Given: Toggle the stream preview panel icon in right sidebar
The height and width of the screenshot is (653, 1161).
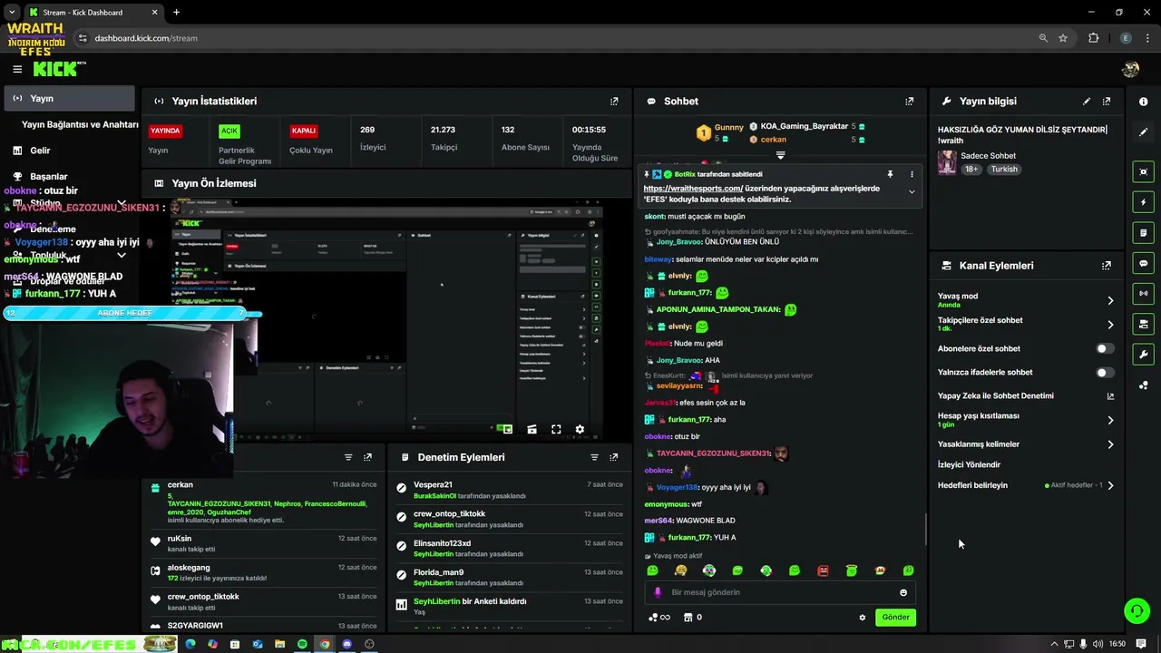Looking at the screenshot, I should coord(1144,171).
